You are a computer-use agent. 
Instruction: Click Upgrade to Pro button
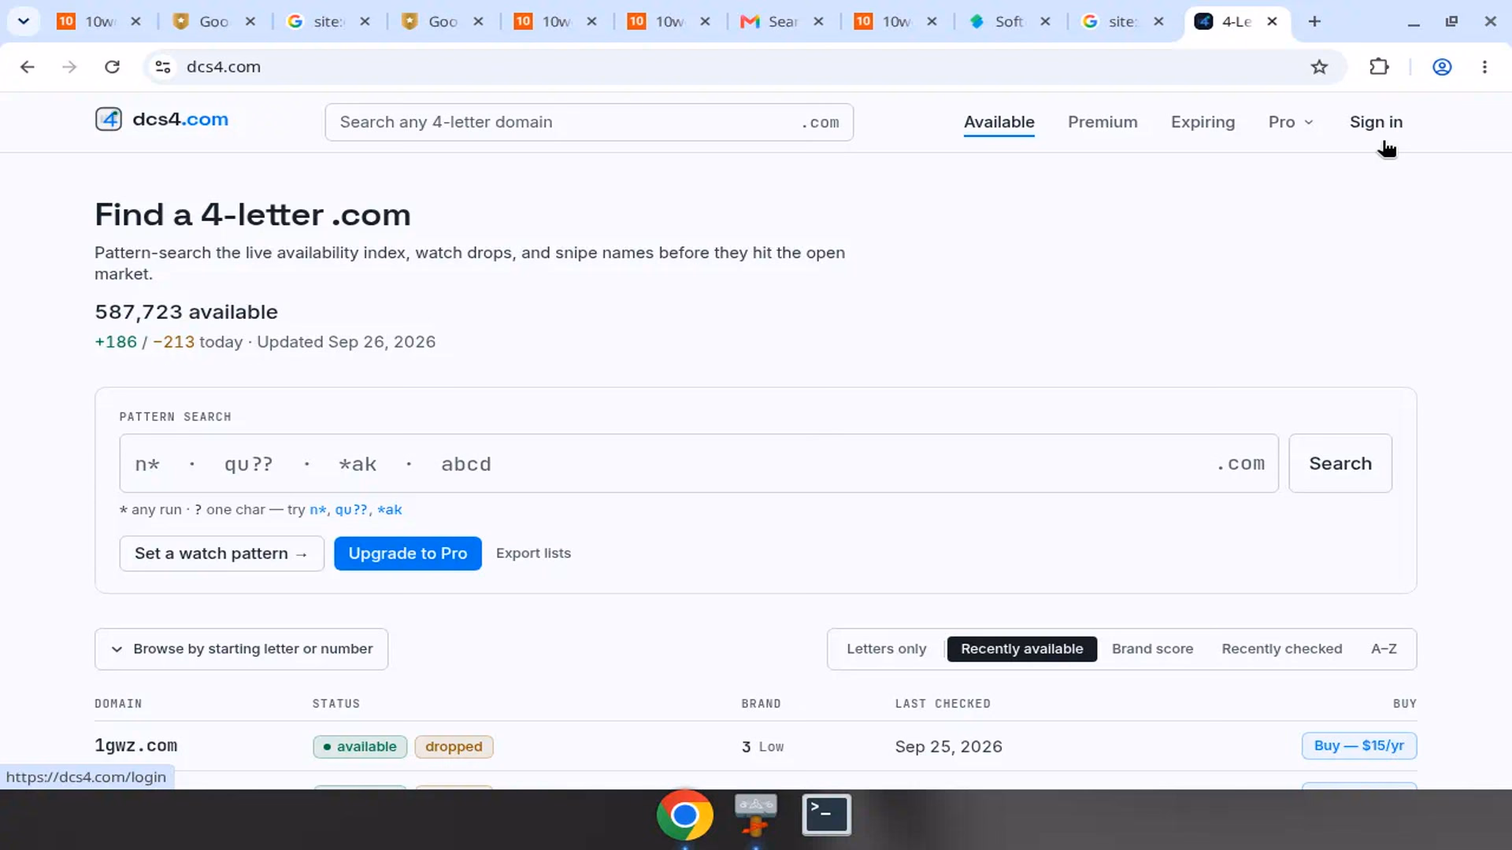(408, 553)
